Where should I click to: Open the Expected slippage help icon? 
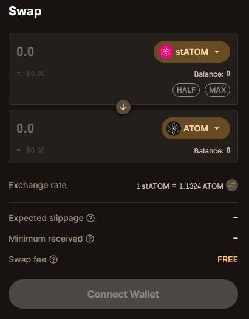[90, 218]
